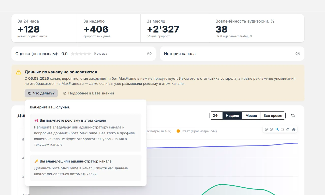This screenshot has height=195, width=325.
Task: Zoom in on the chart with the plus icon
Action: tap(266, 129)
